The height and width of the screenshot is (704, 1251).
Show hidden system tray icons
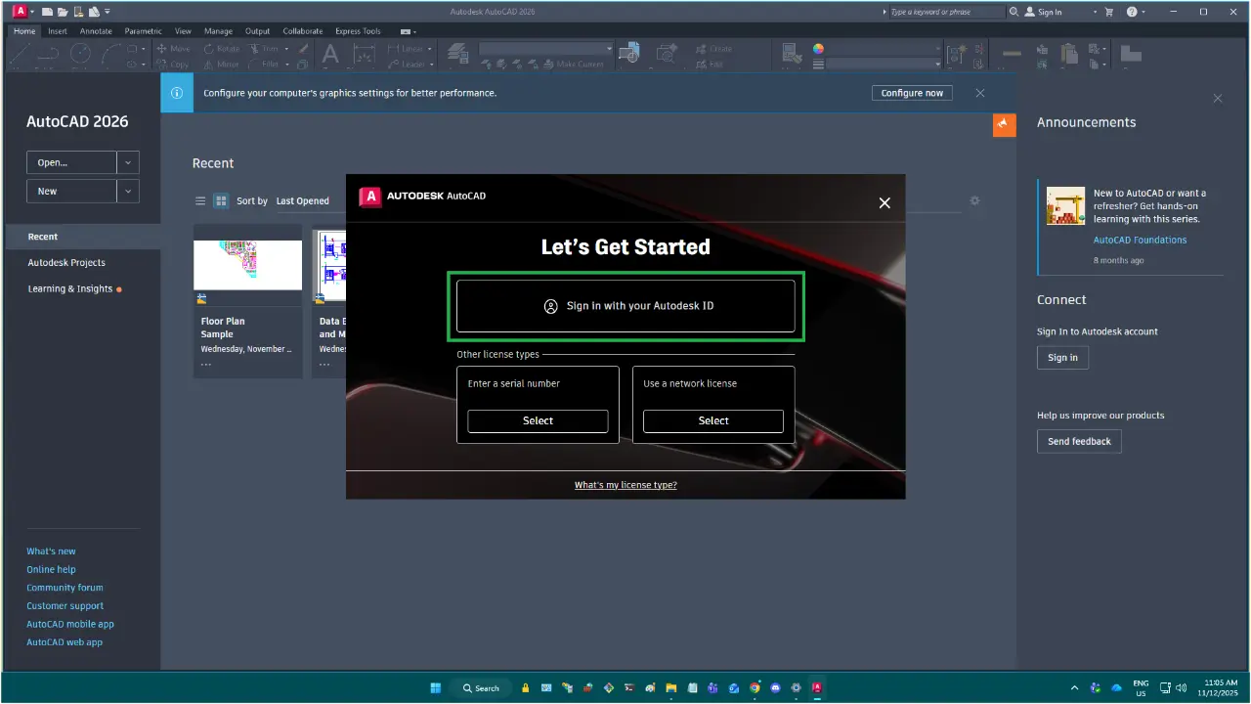pyautogui.click(x=1075, y=688)
